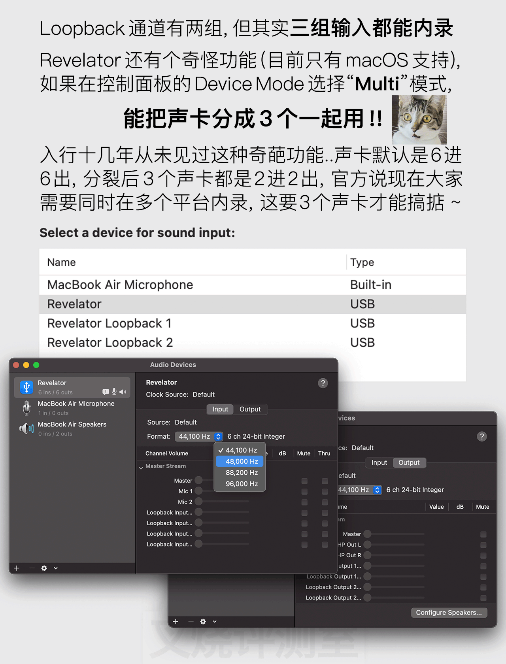The width and height of the screenshot is (506, 664).
Task: Enable Thru checkbox for Mic 2
Action: point(325,502)
